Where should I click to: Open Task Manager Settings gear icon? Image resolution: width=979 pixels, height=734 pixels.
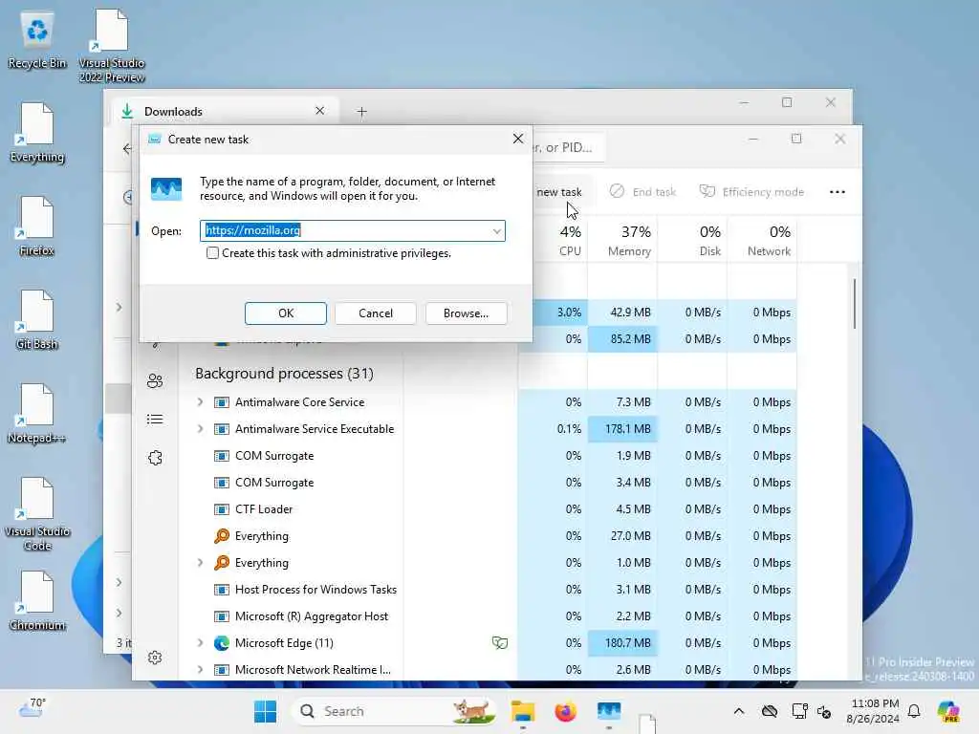155,658
